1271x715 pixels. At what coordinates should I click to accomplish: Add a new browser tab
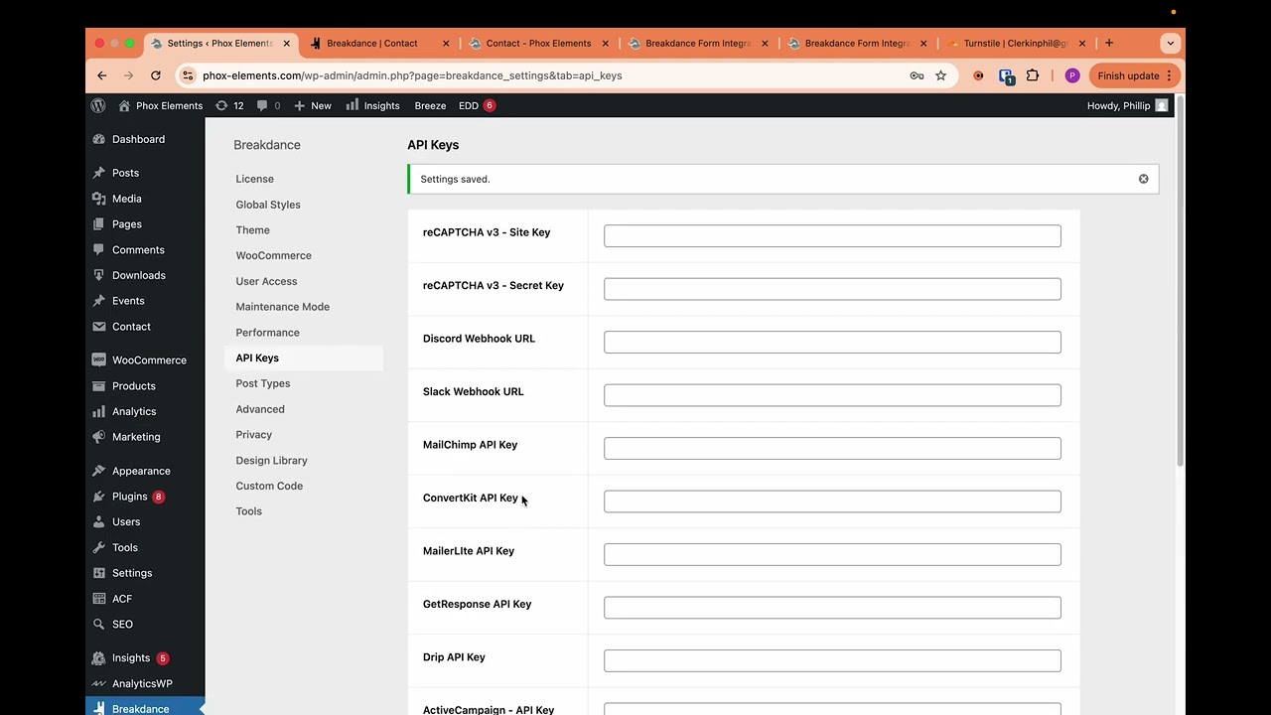[x=1109, y=43]
